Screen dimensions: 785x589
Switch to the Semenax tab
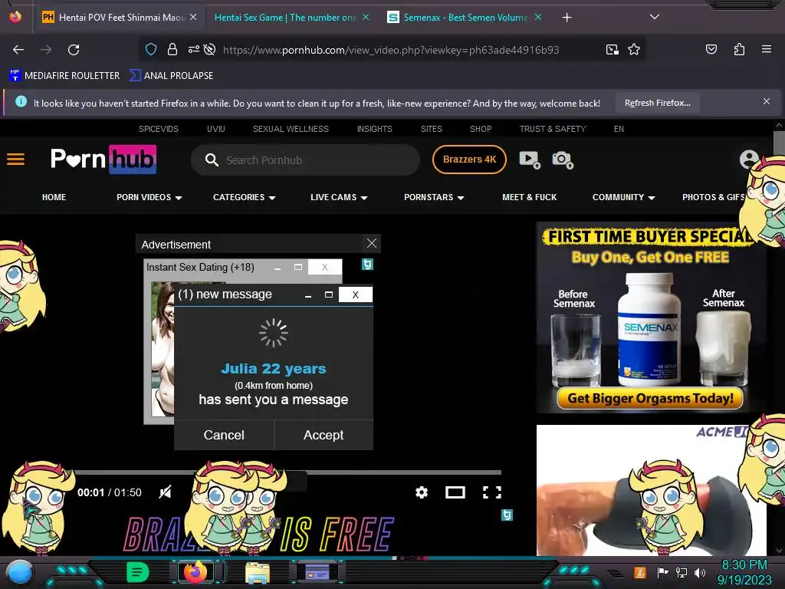tap(465, 18)
